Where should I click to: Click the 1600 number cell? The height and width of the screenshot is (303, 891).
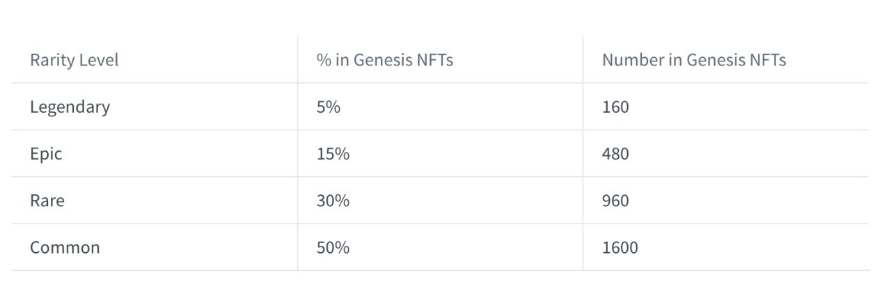[620, 247]
